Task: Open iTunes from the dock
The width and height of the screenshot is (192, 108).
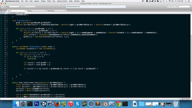Action: tap(71, 104)
